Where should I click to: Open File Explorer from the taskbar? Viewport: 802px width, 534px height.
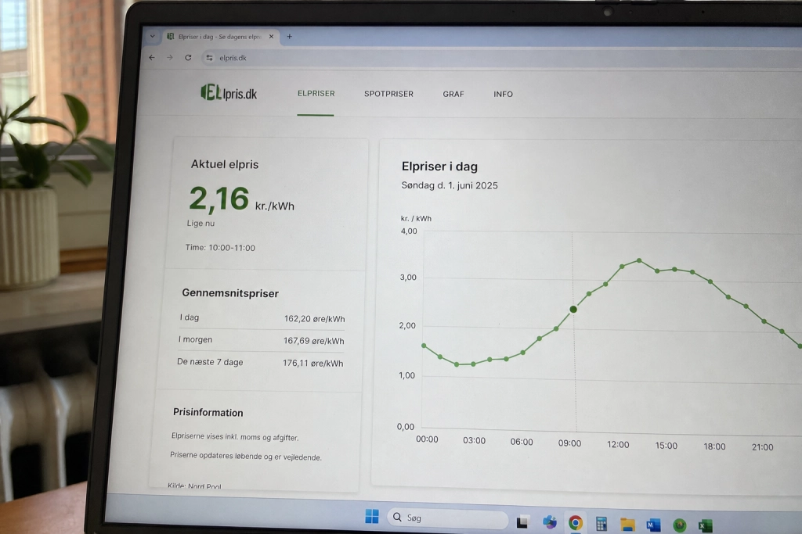(627, 525)
